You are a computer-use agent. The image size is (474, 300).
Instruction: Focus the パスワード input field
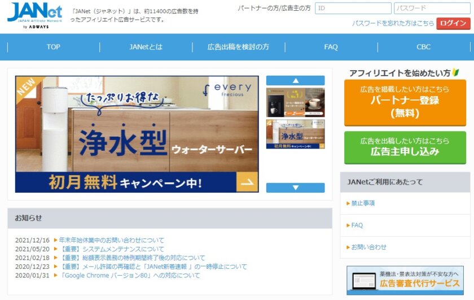(432, 8)
